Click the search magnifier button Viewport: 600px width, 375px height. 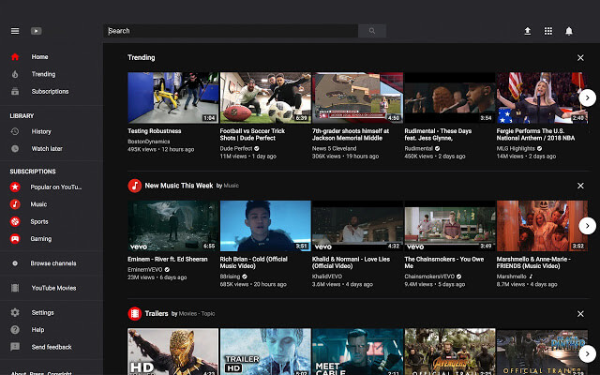[372, 31]
